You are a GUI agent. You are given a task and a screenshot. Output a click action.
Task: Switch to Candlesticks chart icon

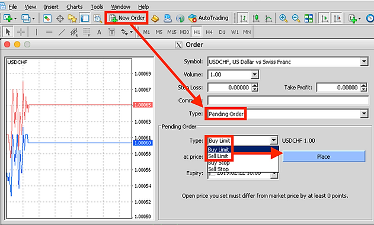[x=256, y=18]
